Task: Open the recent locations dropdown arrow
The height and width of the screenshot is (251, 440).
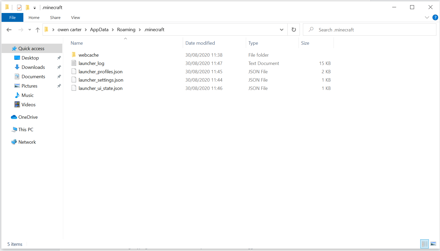Action: [30, 30]
